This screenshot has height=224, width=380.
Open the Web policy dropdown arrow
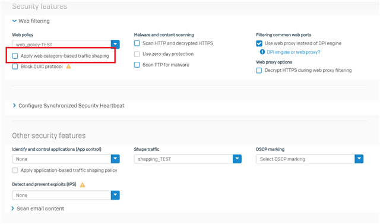tap(115, 45)
